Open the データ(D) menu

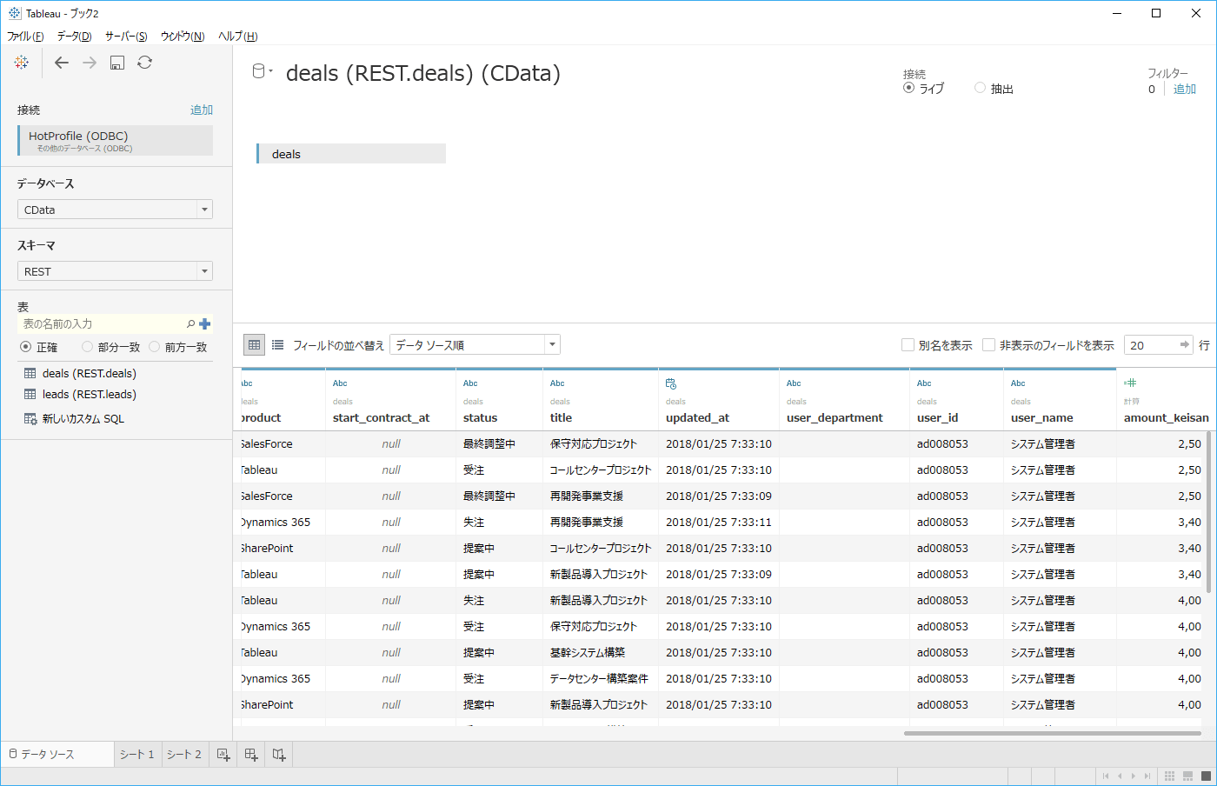pos(74,36)
